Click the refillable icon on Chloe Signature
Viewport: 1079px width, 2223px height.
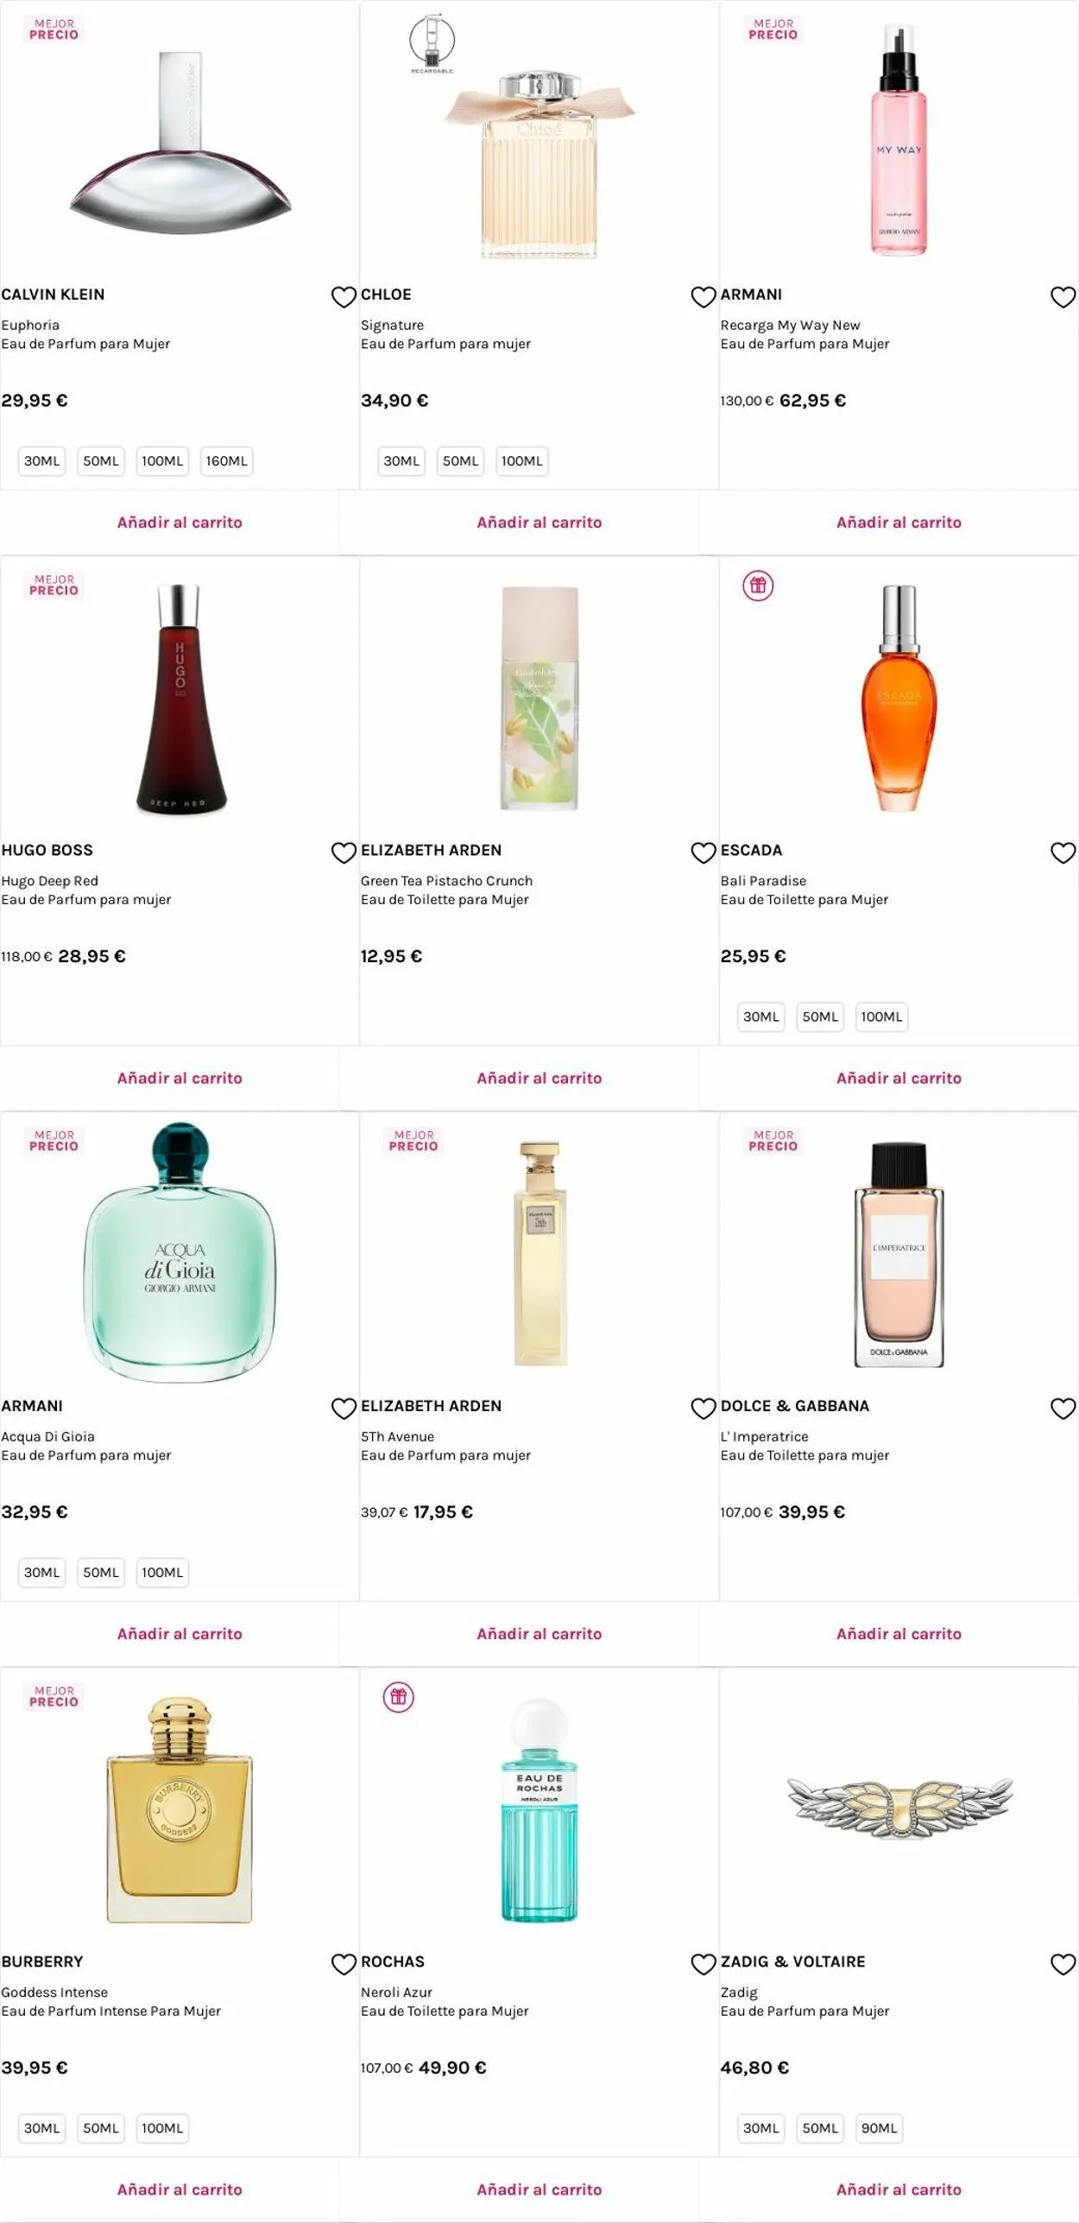[x=432, y=41]
